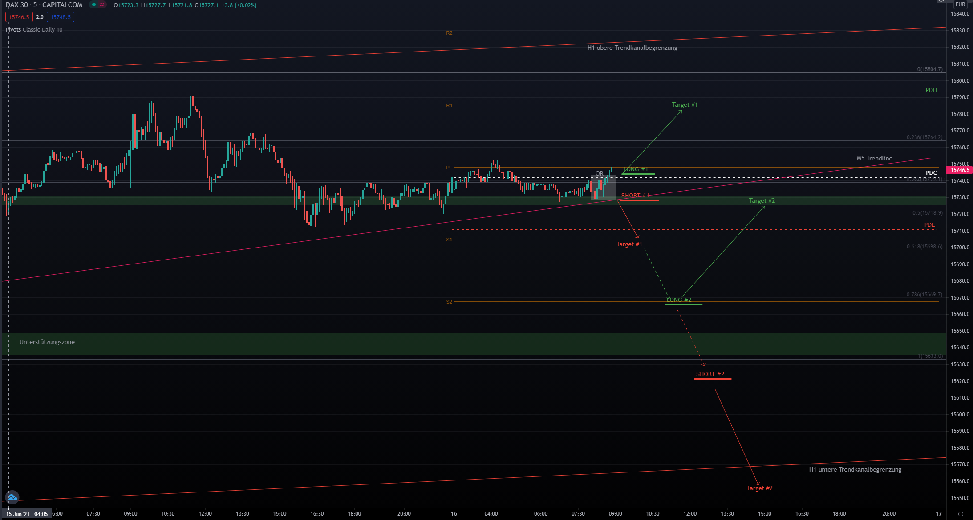Image resolution: width=973 pixels, height=520 pixels.
Task: Click the 15 Jun '21 04:05 time marker
Action: (x=27, y=514)
